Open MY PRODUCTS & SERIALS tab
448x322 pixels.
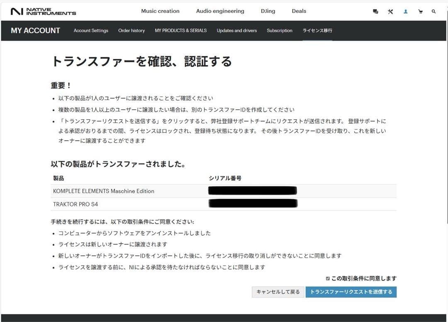pyautogui.click(x=180, y=31)
